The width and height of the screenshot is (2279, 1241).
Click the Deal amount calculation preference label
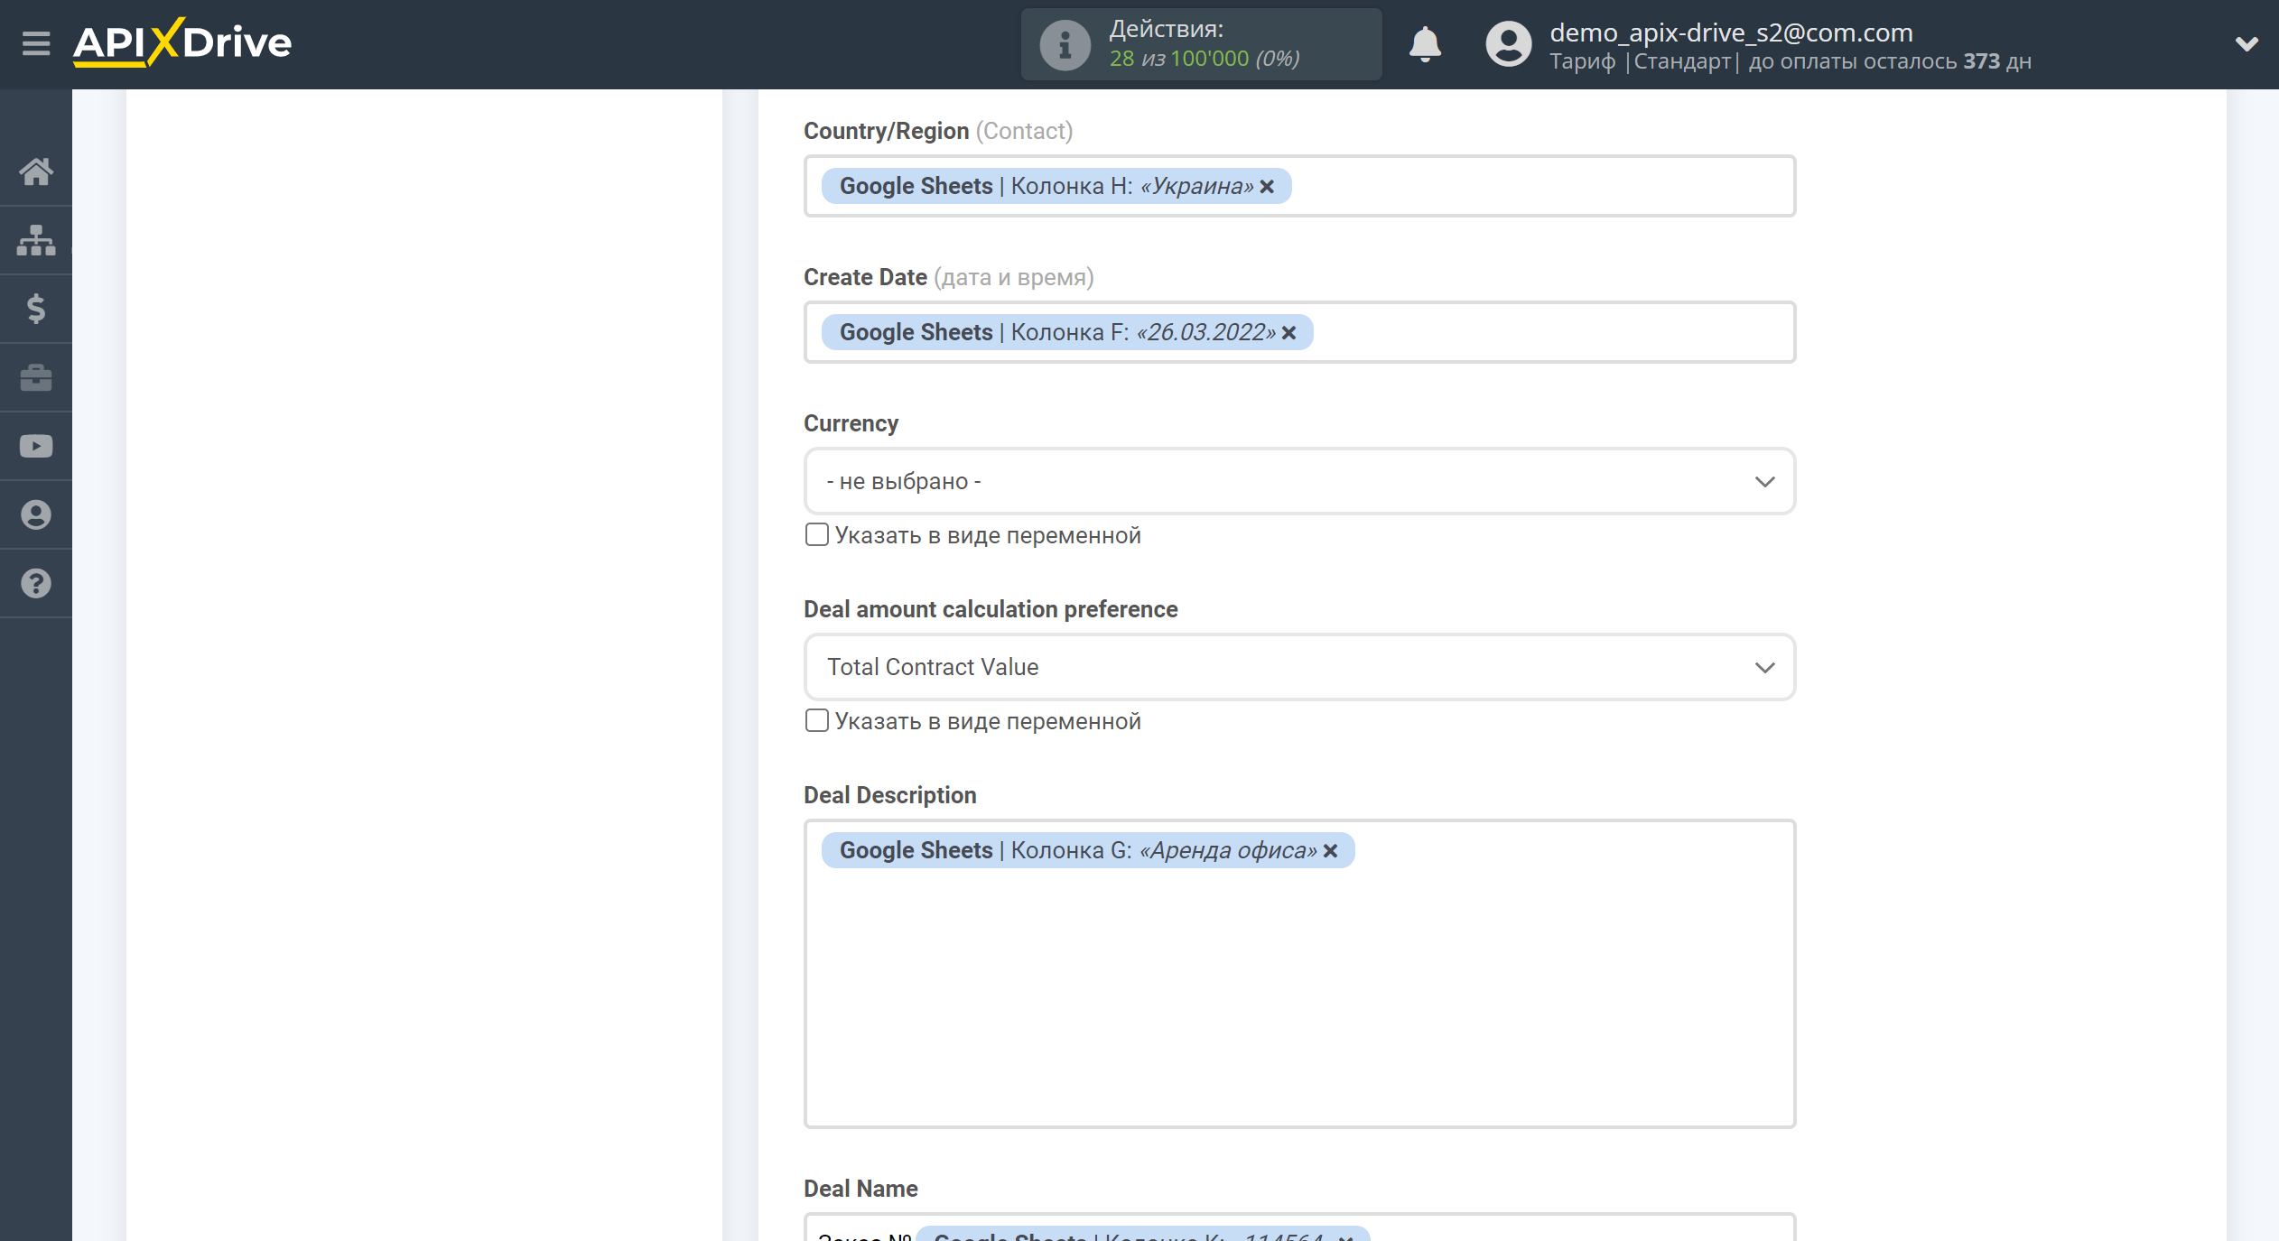991,609
